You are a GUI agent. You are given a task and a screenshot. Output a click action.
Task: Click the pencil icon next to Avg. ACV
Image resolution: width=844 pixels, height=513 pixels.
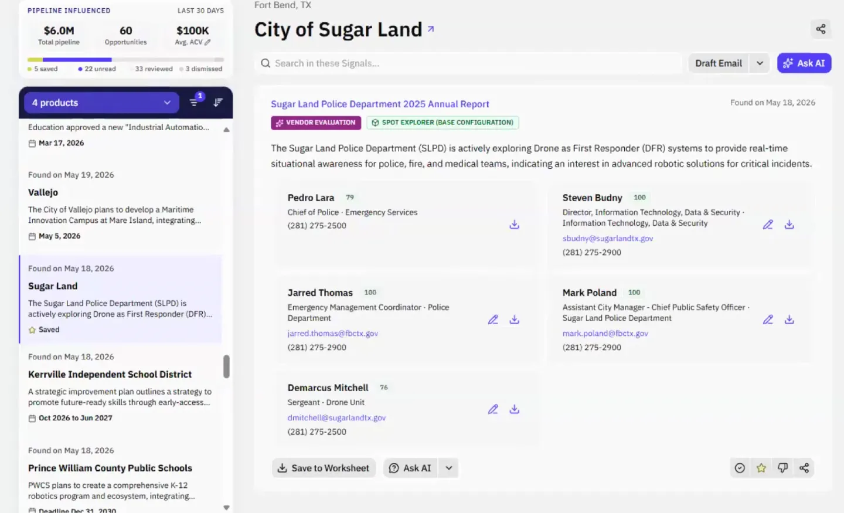coord(207,42)
